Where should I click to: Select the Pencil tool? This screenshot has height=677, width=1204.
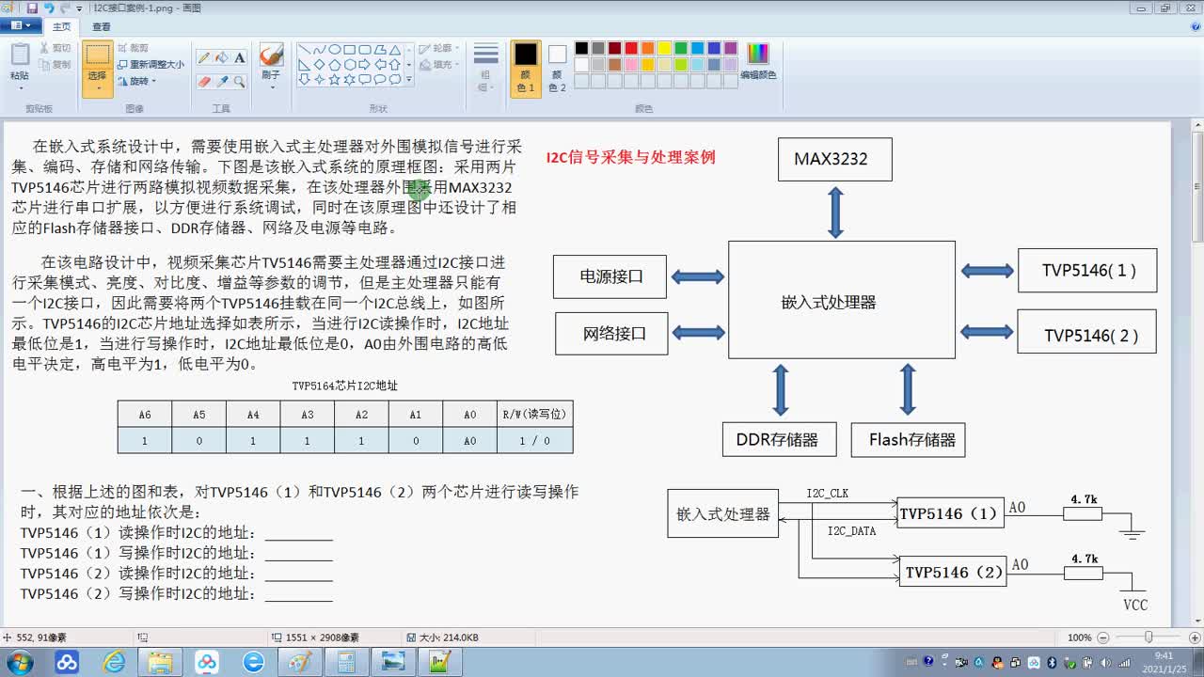coord(204,57)
